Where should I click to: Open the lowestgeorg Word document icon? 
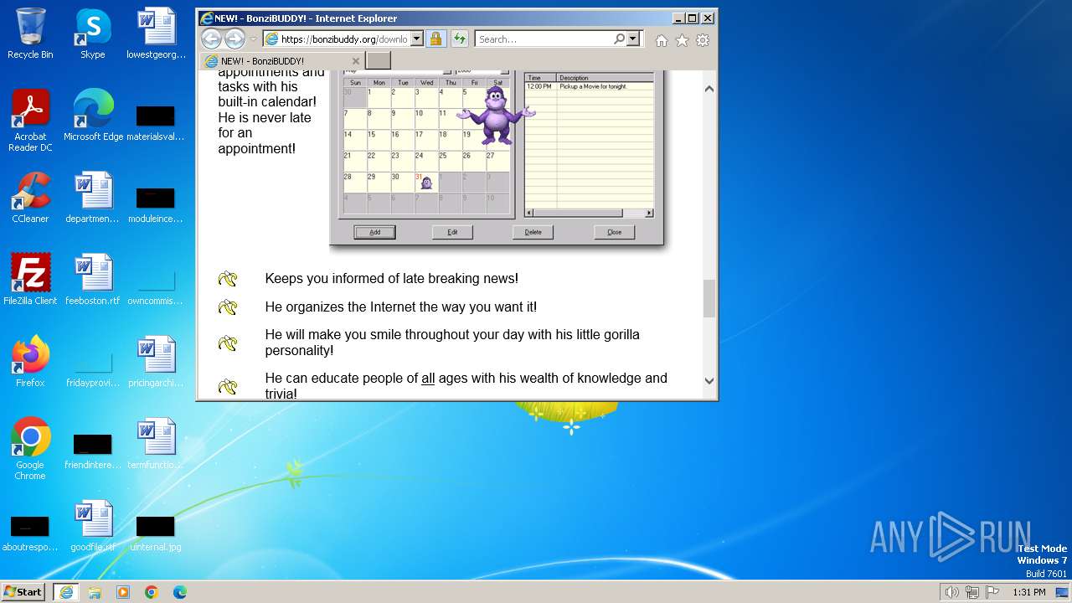156,33
